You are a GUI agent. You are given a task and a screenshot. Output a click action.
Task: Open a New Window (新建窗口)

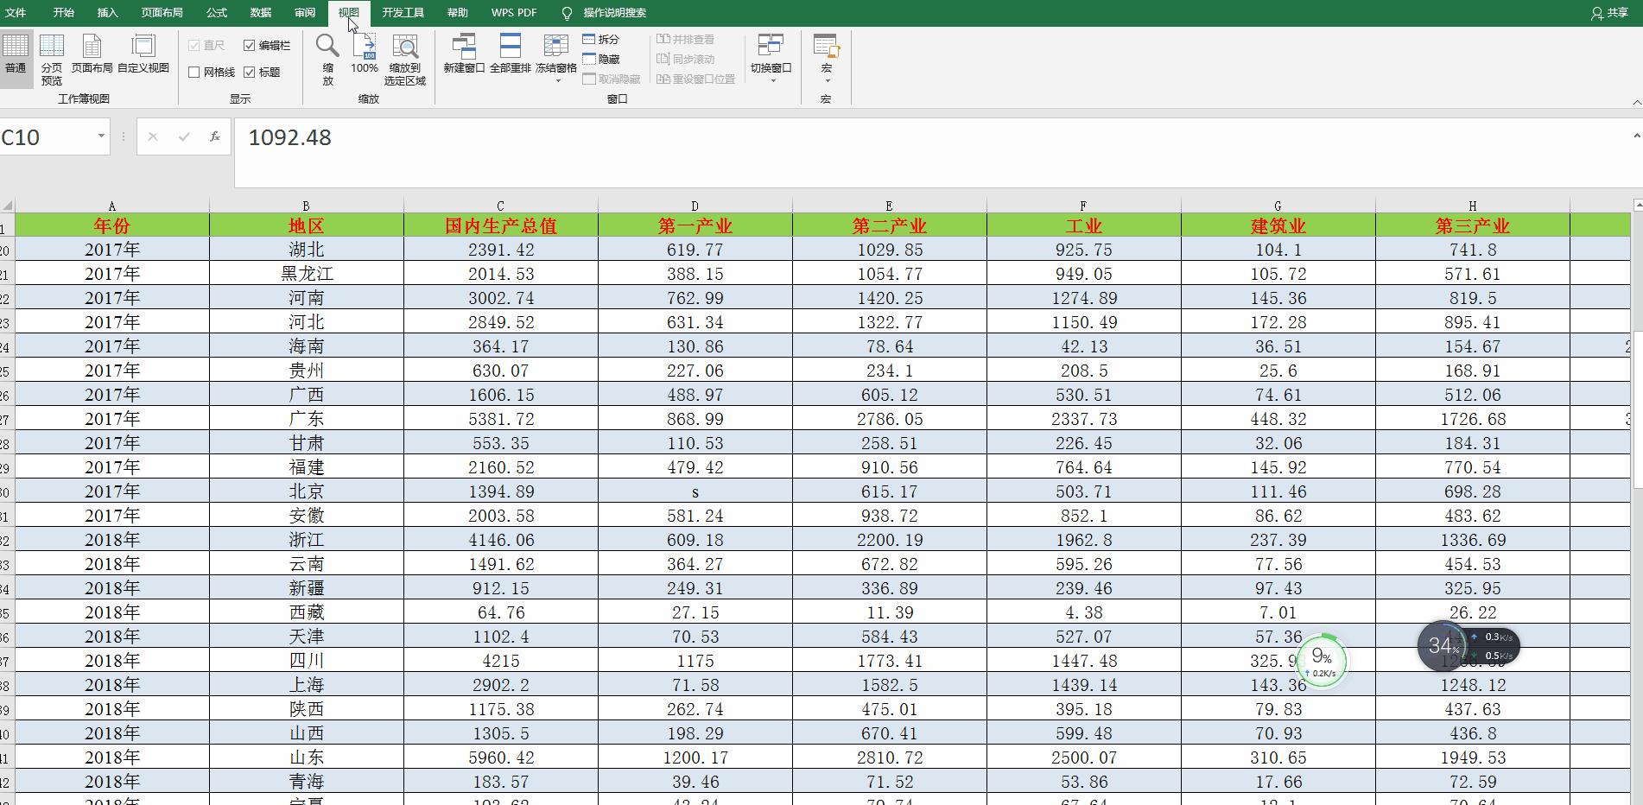click(x=464, y=54)
